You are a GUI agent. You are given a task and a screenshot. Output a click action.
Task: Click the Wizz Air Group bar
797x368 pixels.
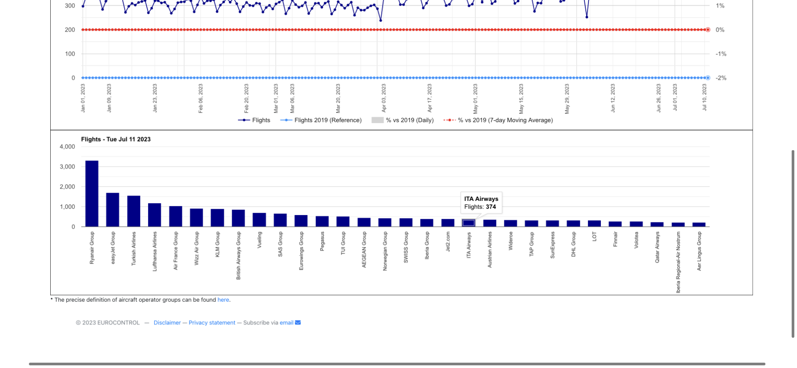coord(197,218)
